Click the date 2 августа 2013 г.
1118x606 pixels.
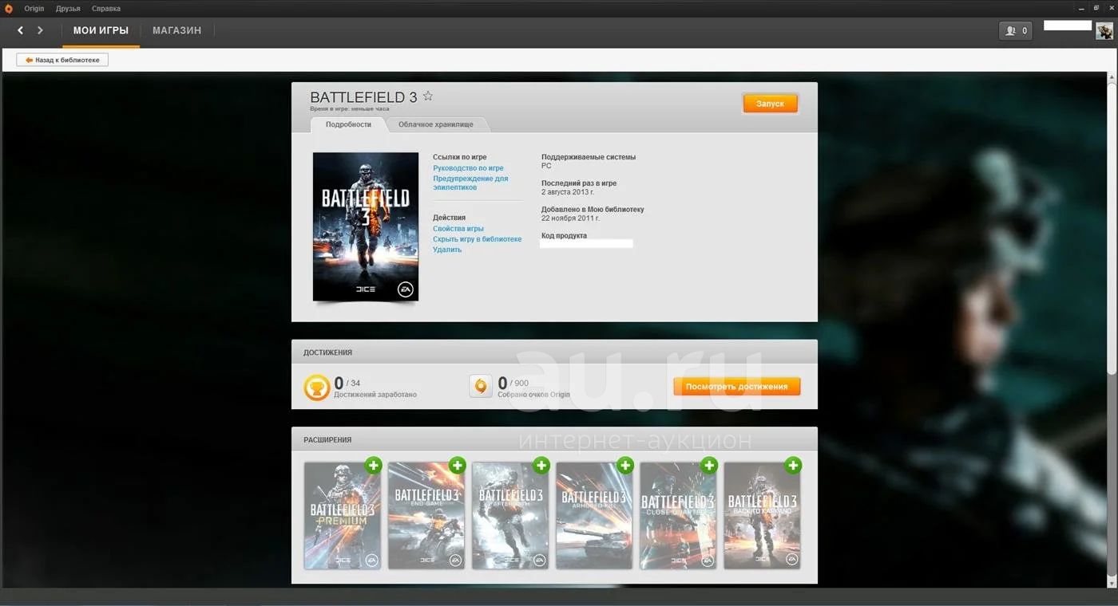[x=568, y=192]
